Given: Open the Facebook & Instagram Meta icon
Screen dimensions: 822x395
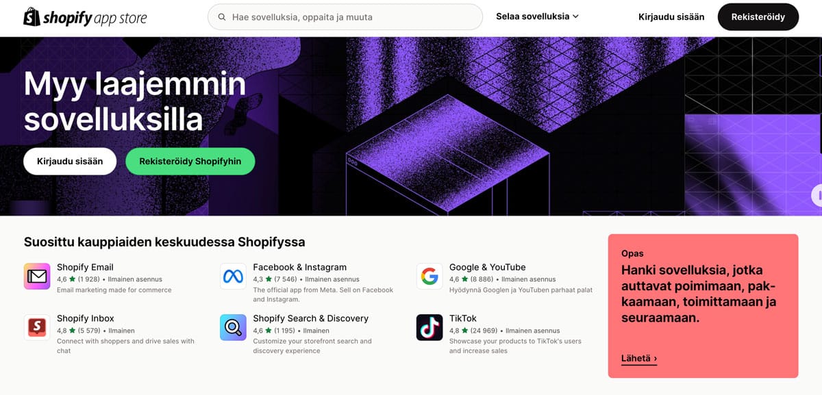Looking at the screenshot, I should [233, 277].
